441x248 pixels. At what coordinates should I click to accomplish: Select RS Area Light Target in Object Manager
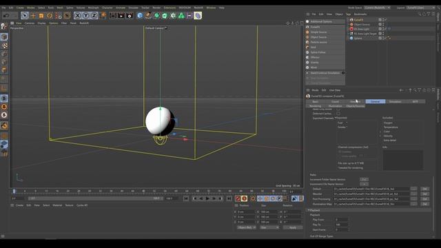tap(365, 34)
